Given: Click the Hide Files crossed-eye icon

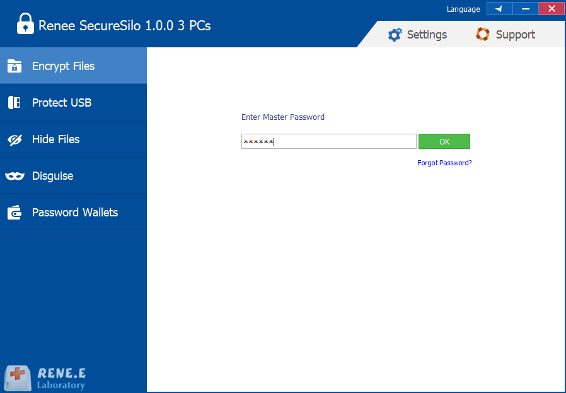Looking at the screenshot, I should (x=14, y=139).
